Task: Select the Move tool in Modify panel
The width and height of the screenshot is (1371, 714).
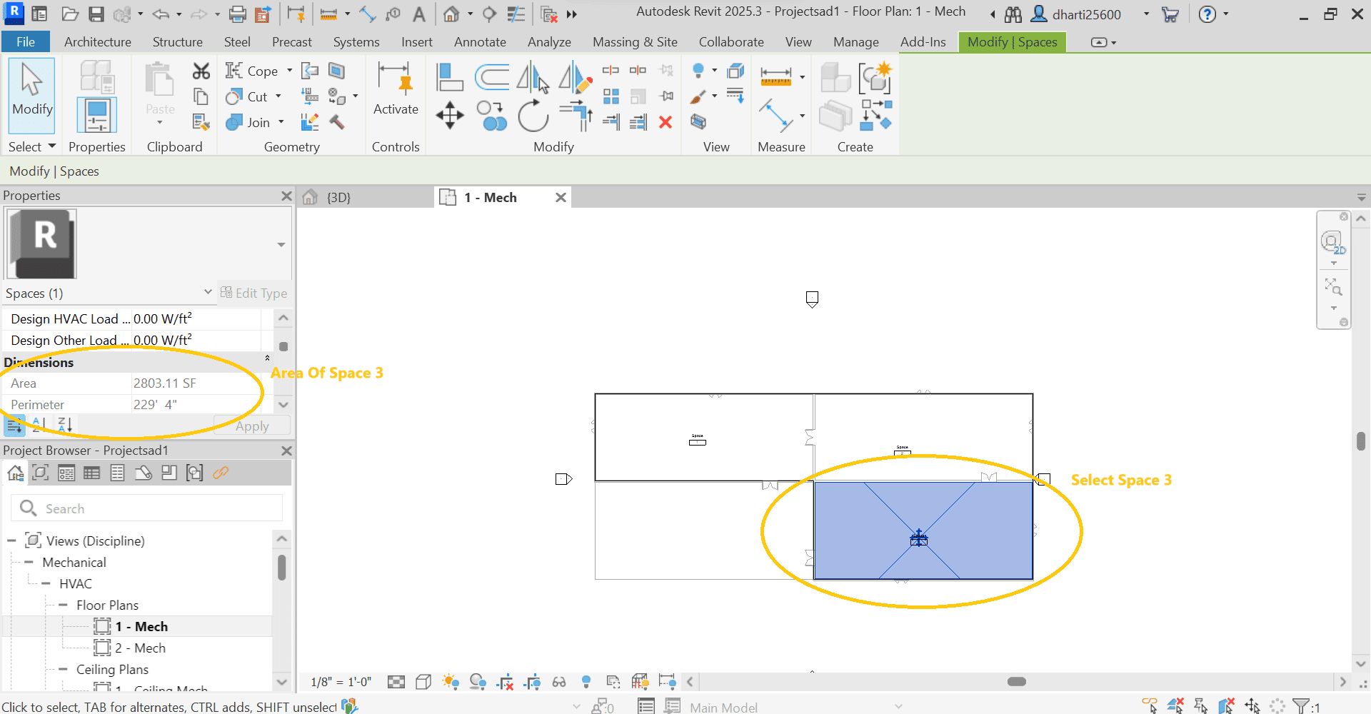Action: (x=449, y=115)
